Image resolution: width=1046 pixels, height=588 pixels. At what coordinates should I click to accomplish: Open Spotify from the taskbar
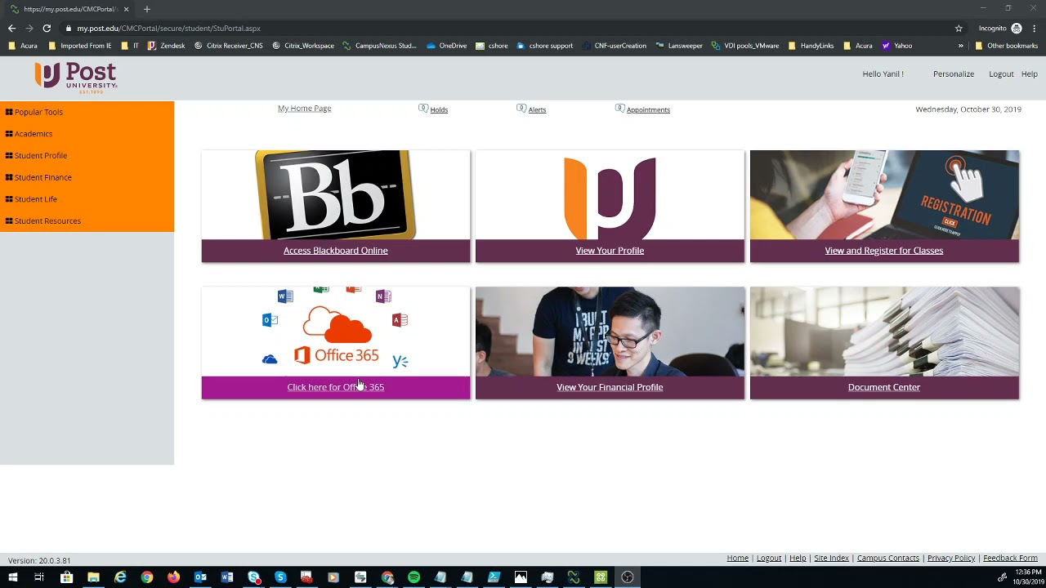coord(413,577)
